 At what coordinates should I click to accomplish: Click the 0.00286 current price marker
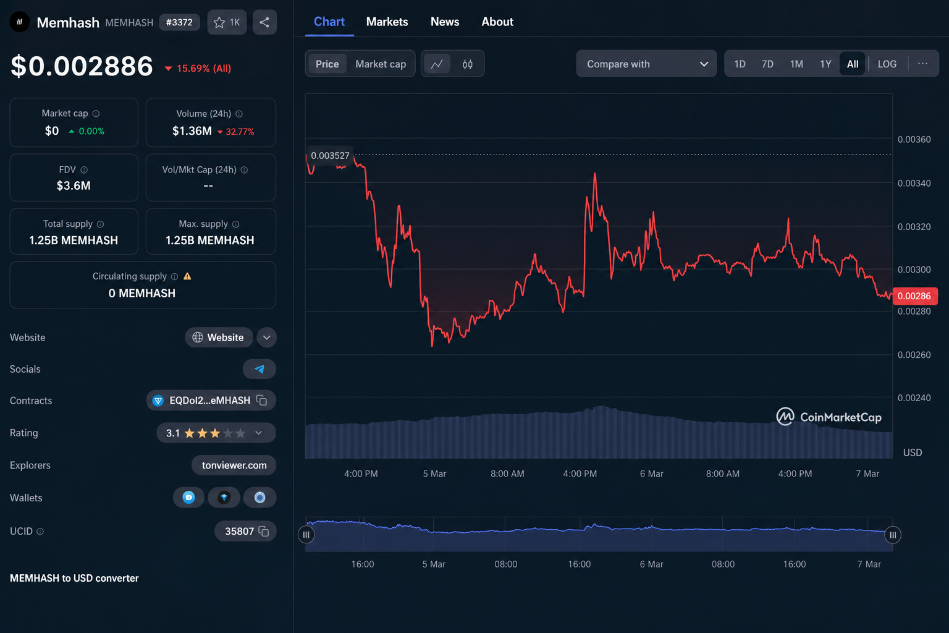(915, 296)
